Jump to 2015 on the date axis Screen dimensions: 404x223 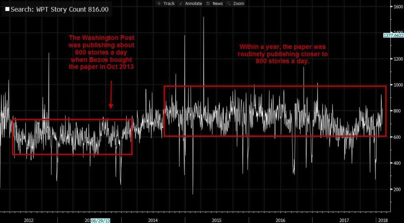(x=217, y=220)
